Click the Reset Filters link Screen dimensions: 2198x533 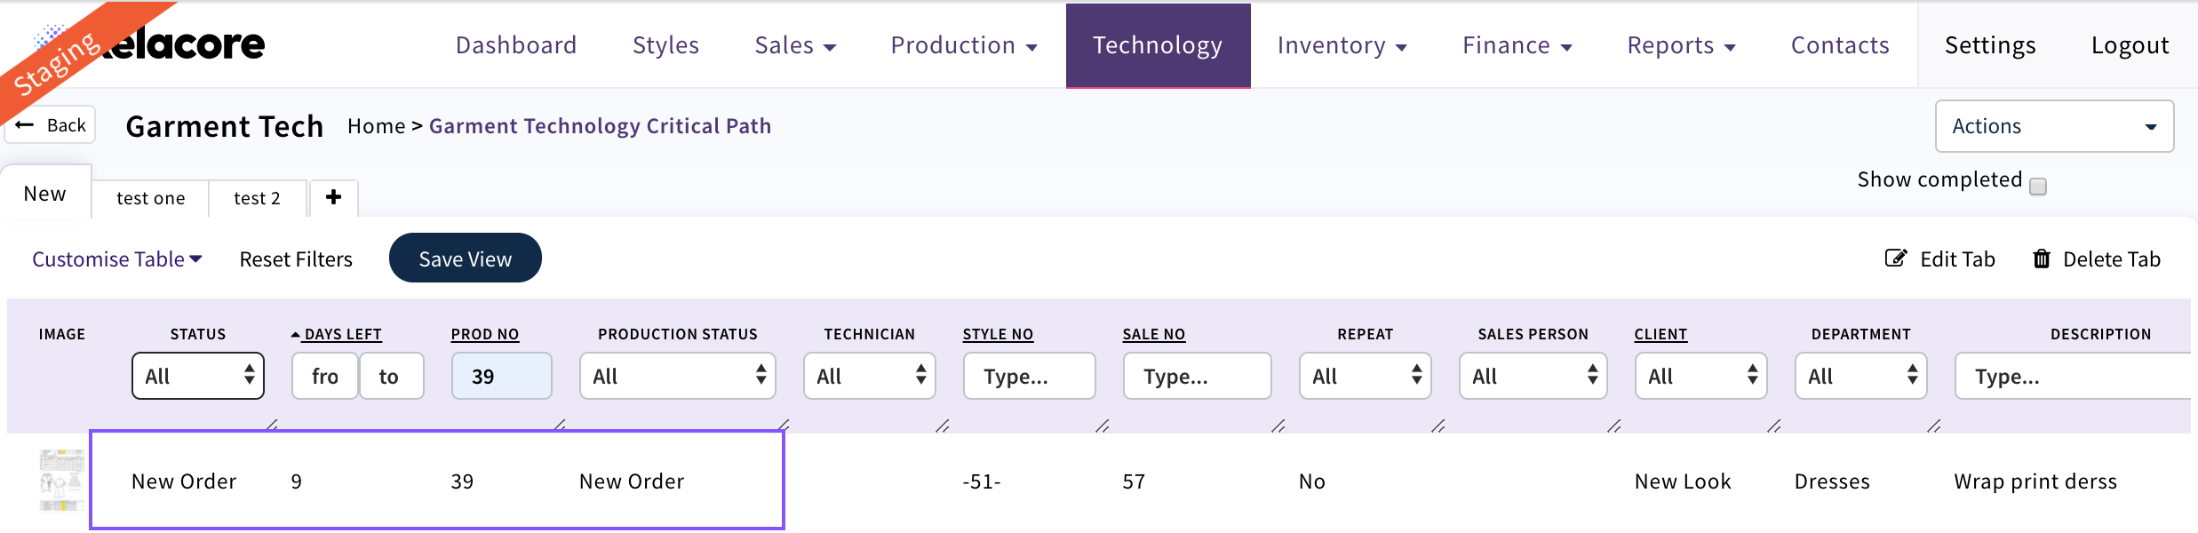point(296,259)
